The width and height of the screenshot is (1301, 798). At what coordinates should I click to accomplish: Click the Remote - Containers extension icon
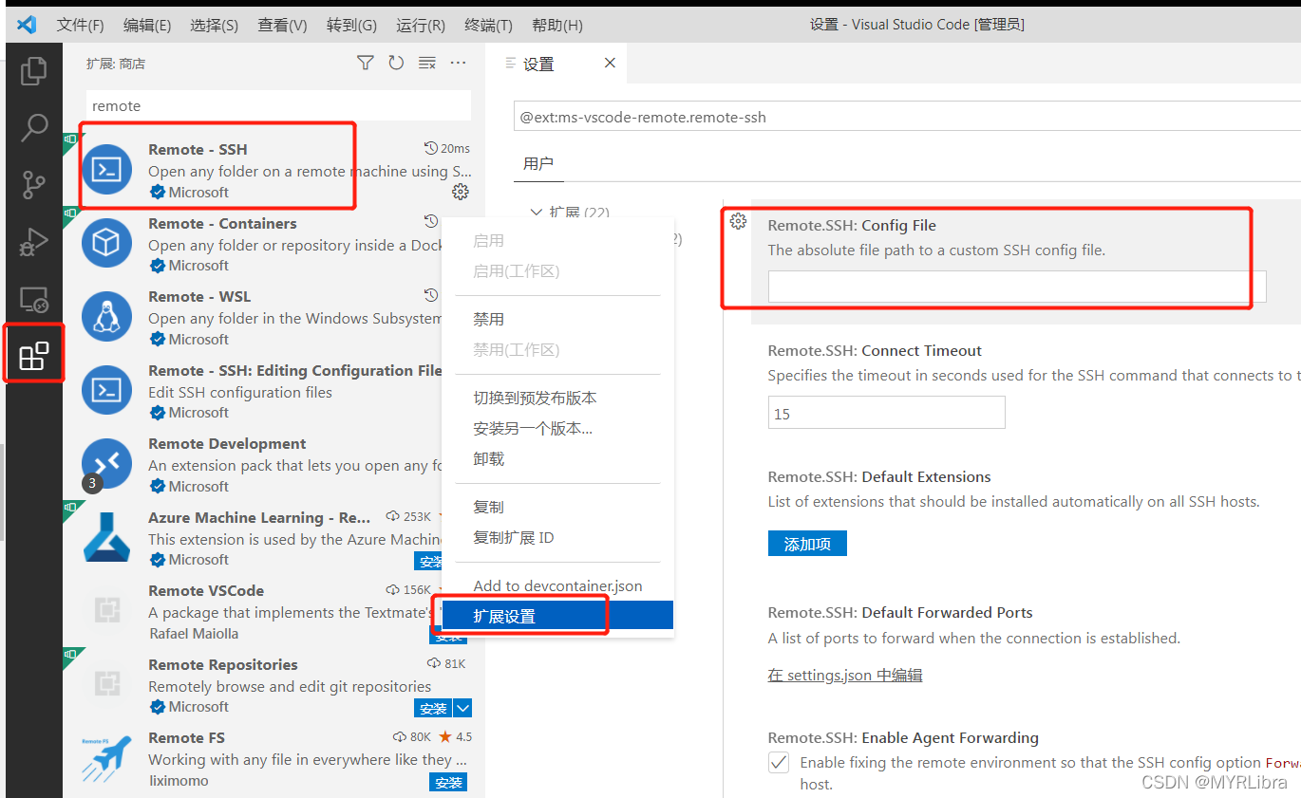[x=106, y=243]
